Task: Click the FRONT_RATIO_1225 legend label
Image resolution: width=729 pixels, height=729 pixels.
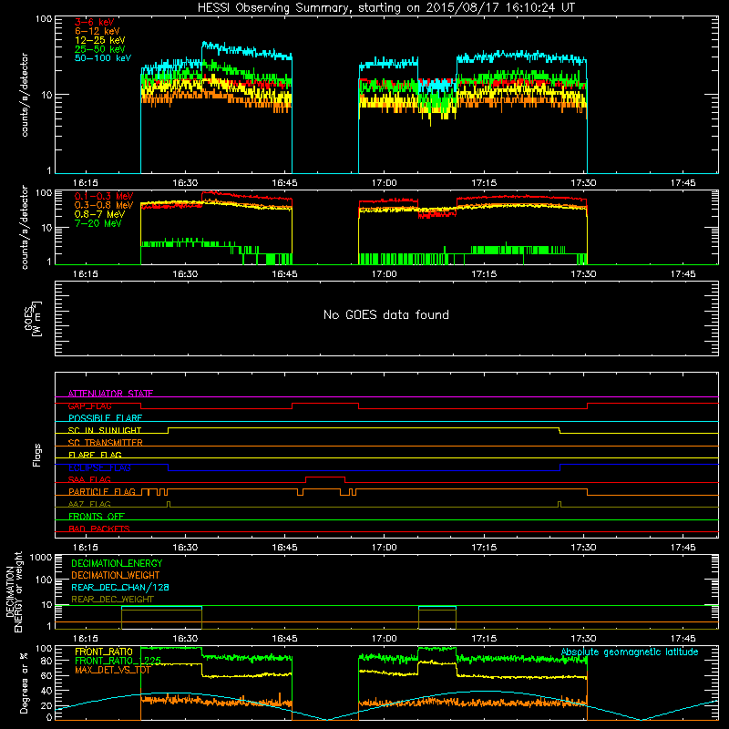Action: point(118,661)
